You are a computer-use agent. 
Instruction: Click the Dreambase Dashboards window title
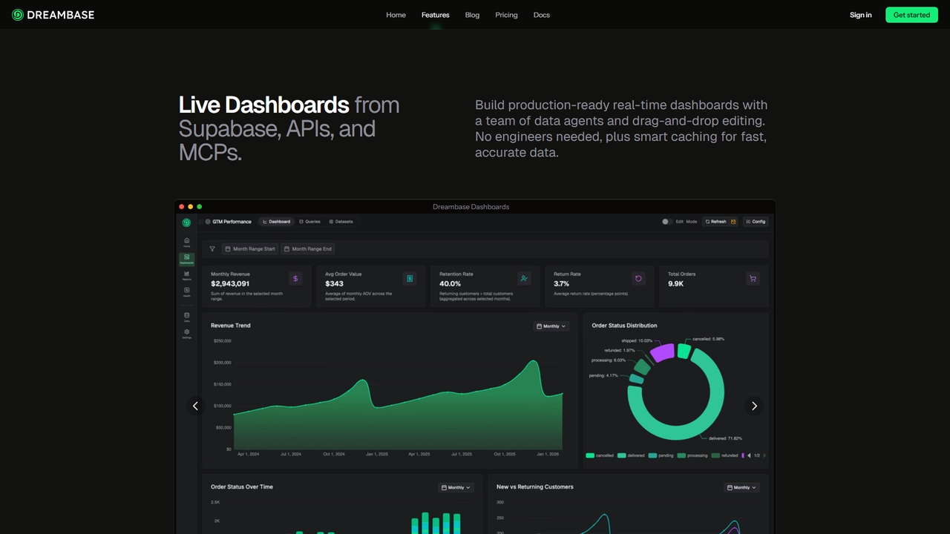click(x=471, y=207)
